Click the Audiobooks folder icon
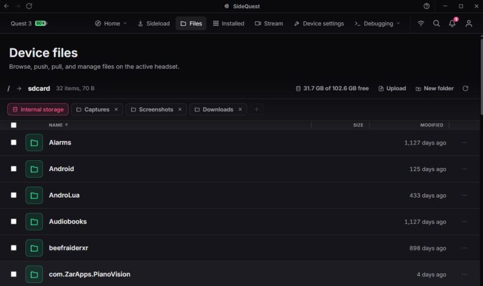This screenshot has width=483, height=286. (34, 222)
